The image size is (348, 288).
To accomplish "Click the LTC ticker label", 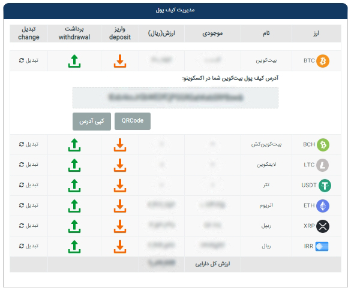I will point(309,165).
